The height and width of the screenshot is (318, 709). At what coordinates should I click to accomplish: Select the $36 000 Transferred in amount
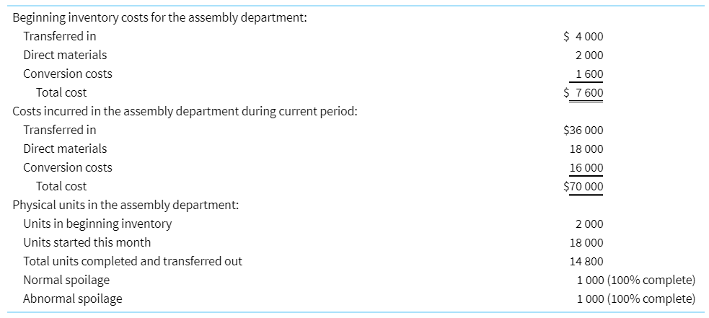(584, 131)
